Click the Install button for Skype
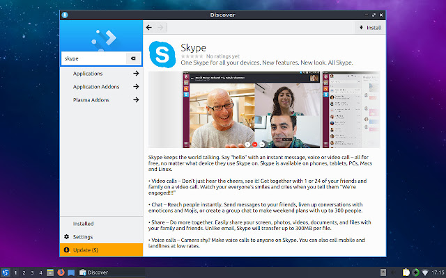 pyautogui.click(x=370, y=28)
